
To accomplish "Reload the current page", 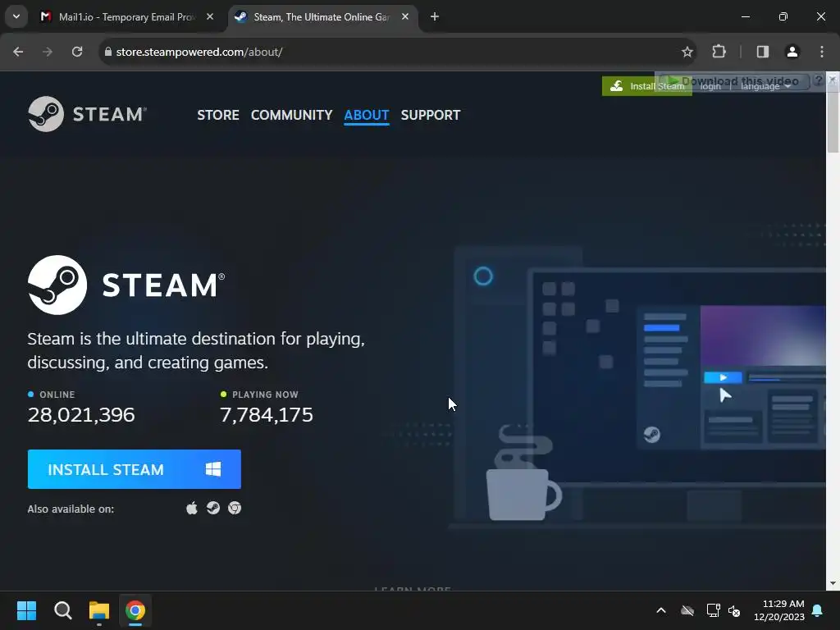I will 77,52.
